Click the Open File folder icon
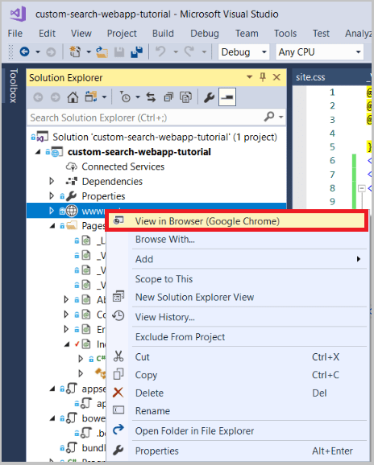374x465 pixels. (x=102, y=52)
